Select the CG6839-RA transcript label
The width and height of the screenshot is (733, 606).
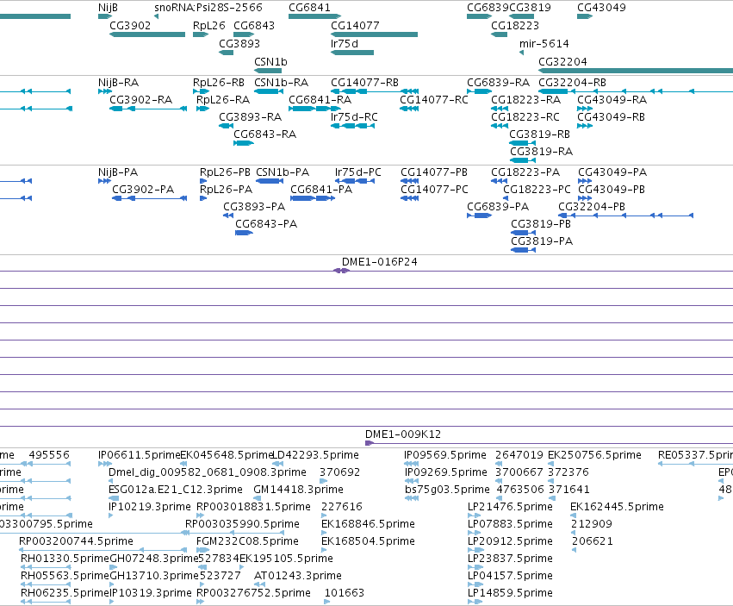coord(499,83)
